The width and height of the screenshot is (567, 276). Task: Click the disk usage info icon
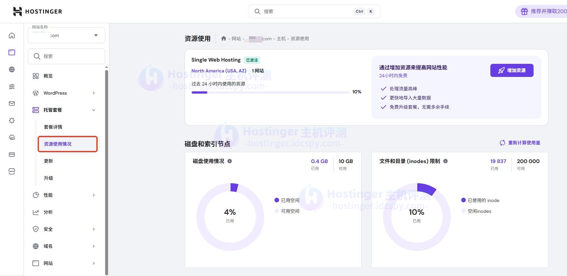230,161
